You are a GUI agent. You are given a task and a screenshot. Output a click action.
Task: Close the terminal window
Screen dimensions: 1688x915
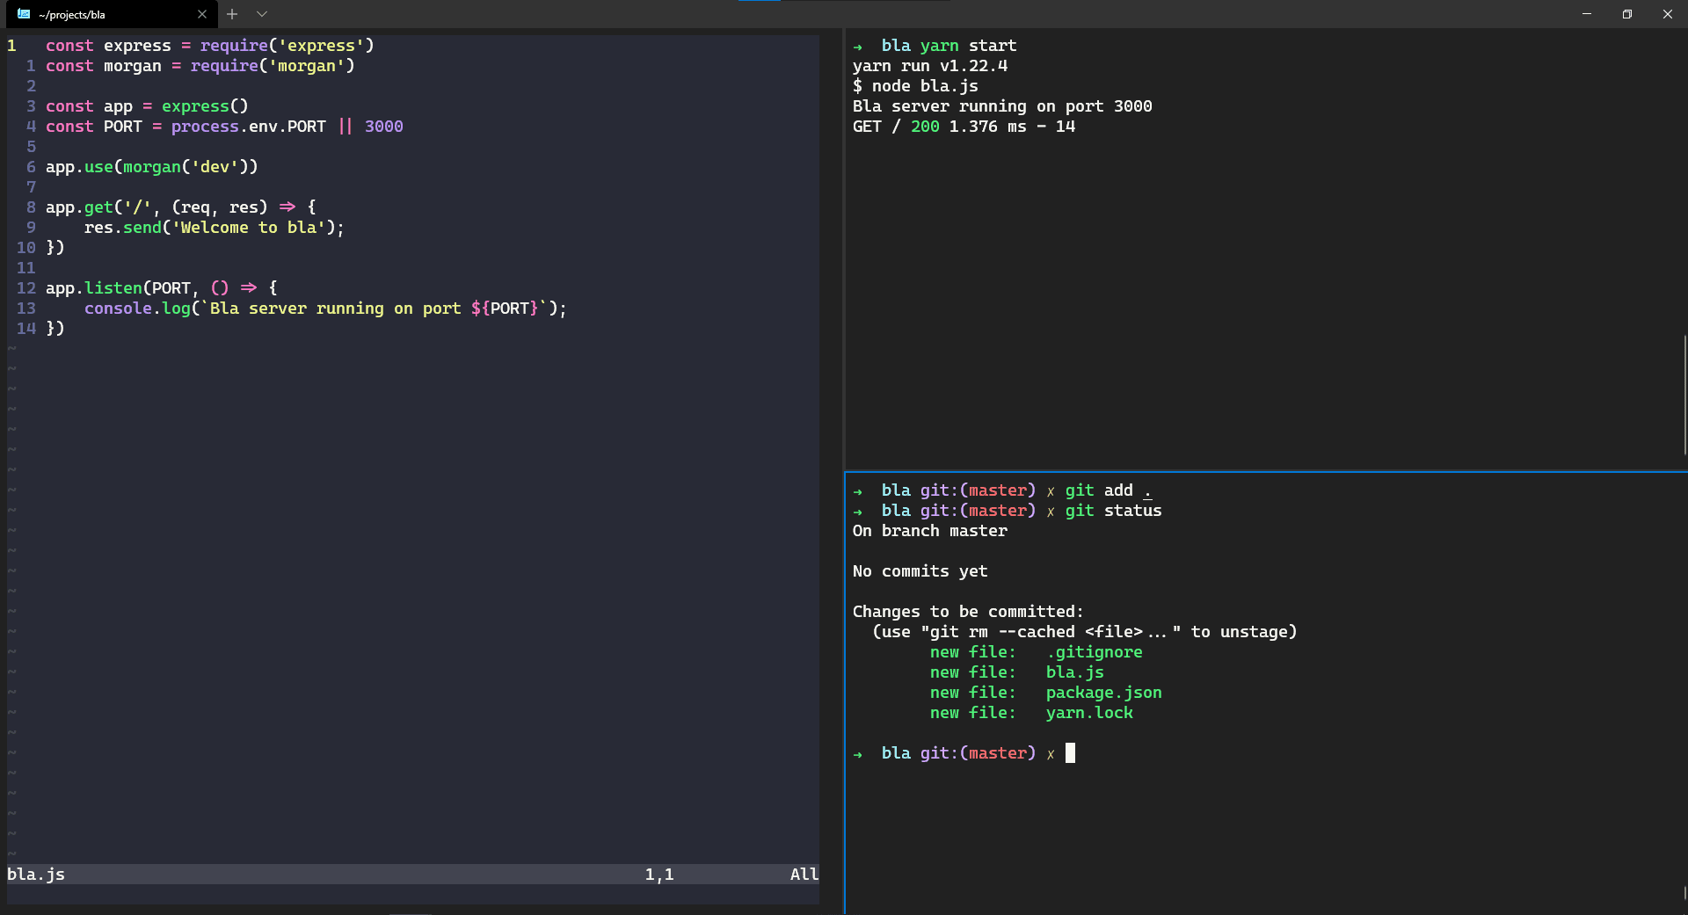[x=1668, y=14]
